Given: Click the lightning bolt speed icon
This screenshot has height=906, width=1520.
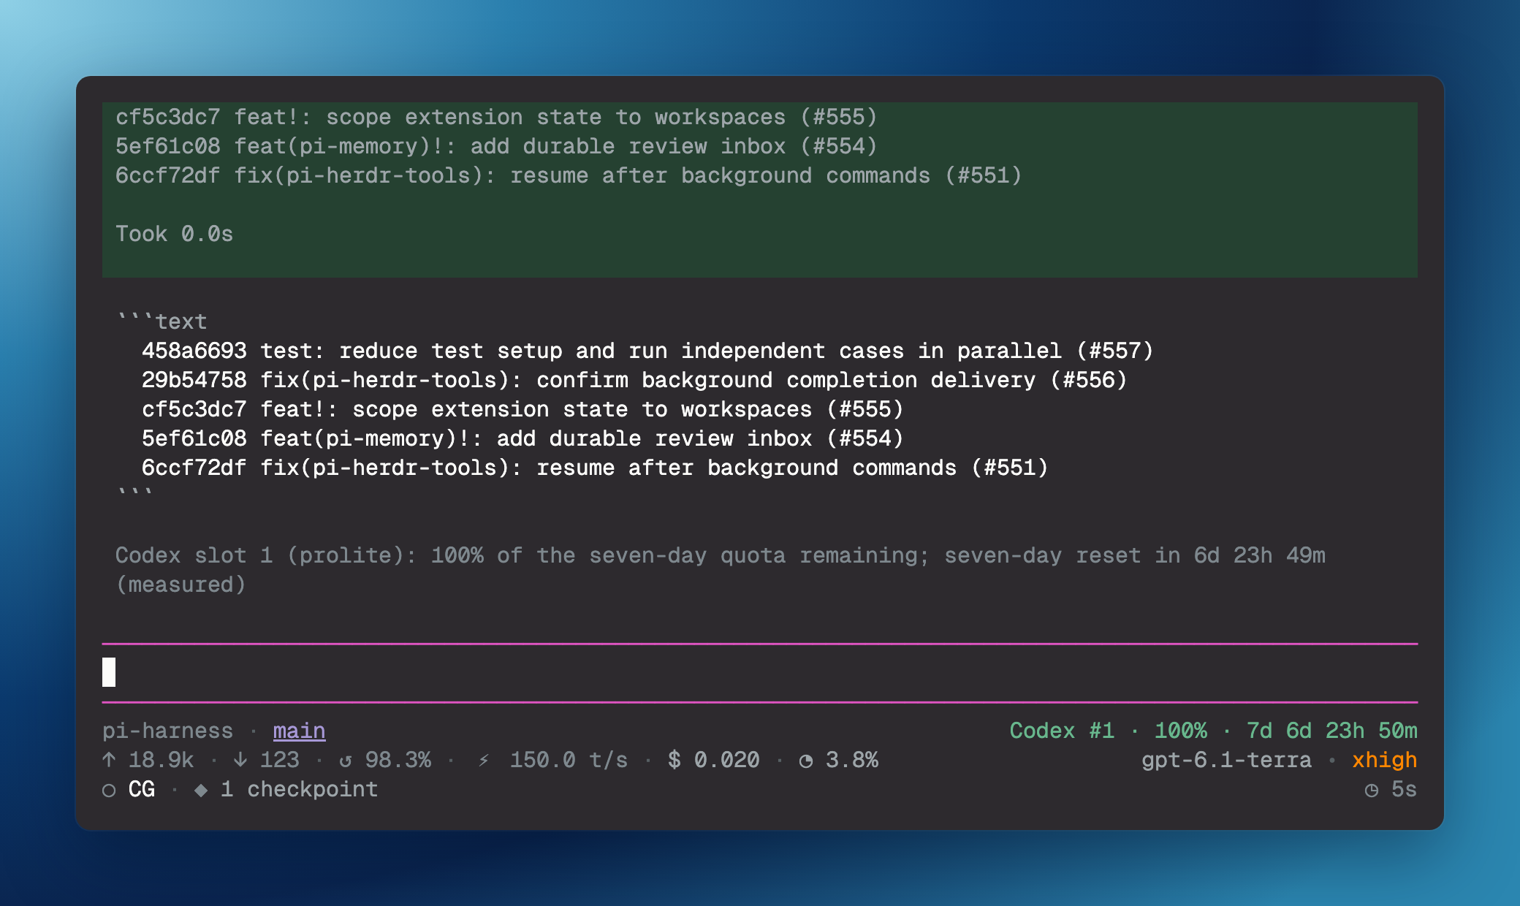Looking at the screenshot, I should (x=484, y=761).
